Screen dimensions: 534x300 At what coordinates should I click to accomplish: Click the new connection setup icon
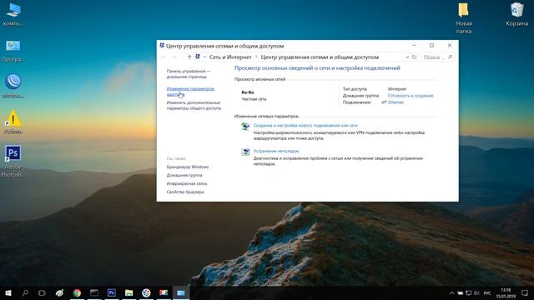pyautogui.click(x=245, y=127)
